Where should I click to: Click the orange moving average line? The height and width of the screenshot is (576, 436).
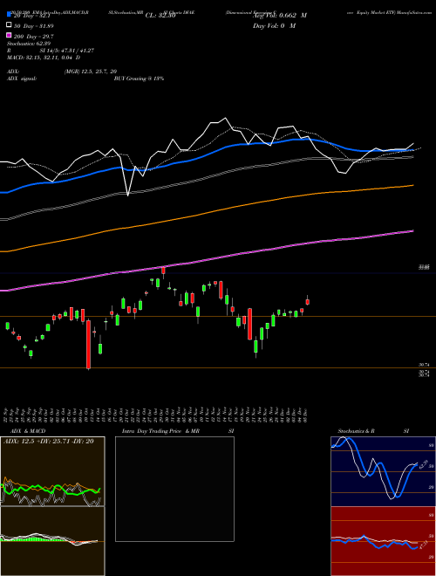tap(206, 214)
